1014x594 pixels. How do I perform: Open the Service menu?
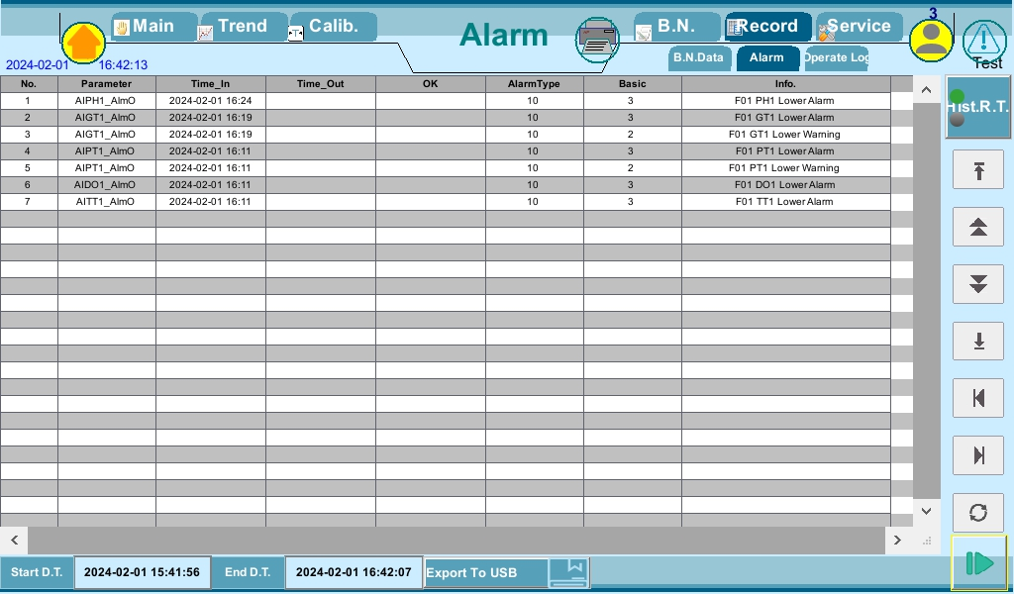(858, 26)
